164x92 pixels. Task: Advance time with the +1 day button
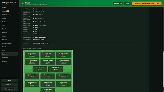click(127, 4)
